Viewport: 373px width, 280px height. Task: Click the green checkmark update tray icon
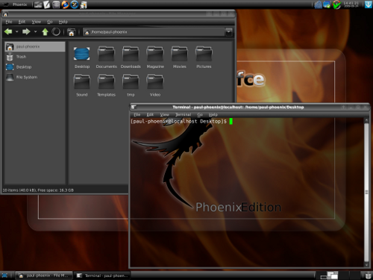click(337, 4)
